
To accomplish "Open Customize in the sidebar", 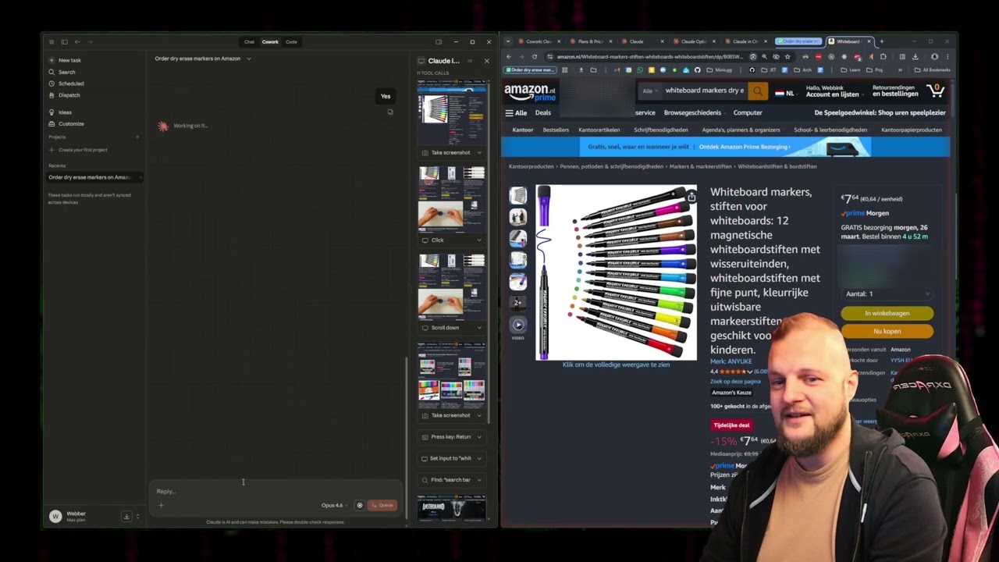I will pyautogui.click(x=66, y=123).
